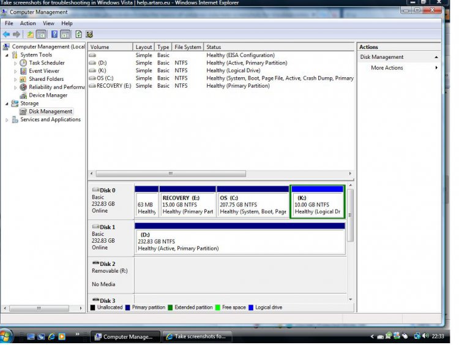The width and height of the screenshot is (459, 345).
Task: Click Disk 2 Removable (R:) label
Action: (x=111, y=274)
